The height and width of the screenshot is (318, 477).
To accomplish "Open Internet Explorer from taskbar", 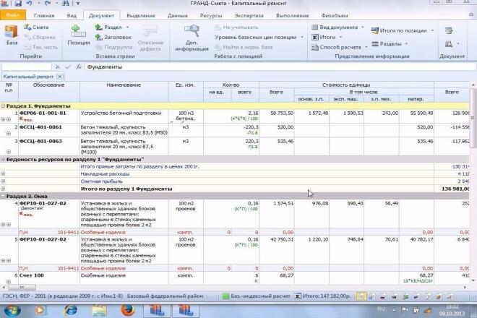I will (71, 310).
